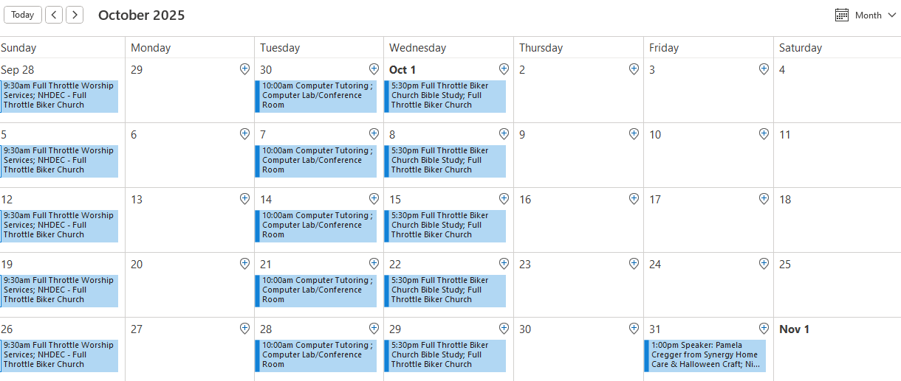Click the Today button
This screenshot has height=381, width=901.
click(x=22, y=15)
